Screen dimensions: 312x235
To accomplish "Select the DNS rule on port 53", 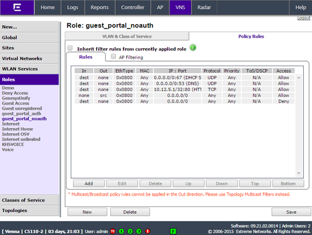I will point(185,83).
